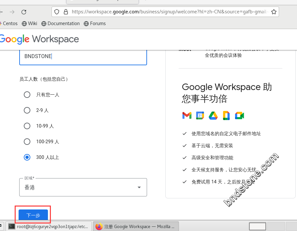Click the browser forward arrow
This screenshot has width=297, height=231.
coord(12,12)
